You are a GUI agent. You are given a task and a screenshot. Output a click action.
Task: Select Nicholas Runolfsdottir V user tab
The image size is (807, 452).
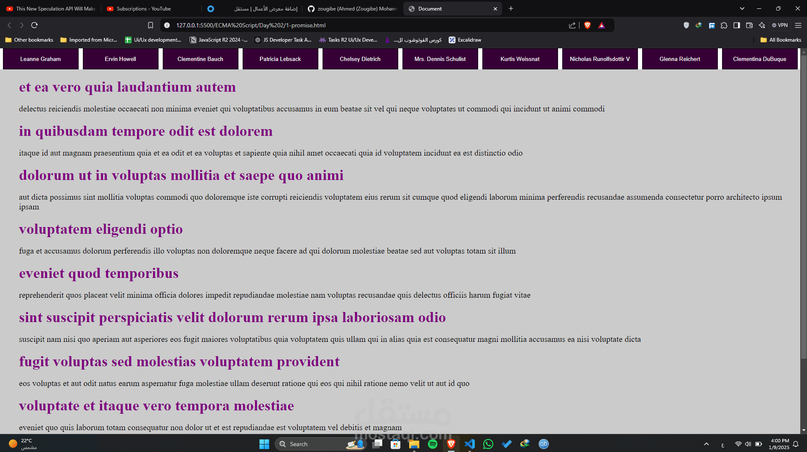tap(600, 59)
